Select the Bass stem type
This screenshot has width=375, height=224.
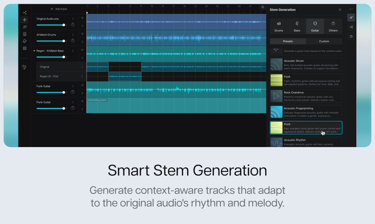[x=297, y=26]
